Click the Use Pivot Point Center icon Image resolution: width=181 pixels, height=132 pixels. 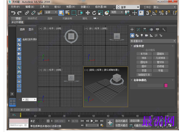[x=127, y=13]
